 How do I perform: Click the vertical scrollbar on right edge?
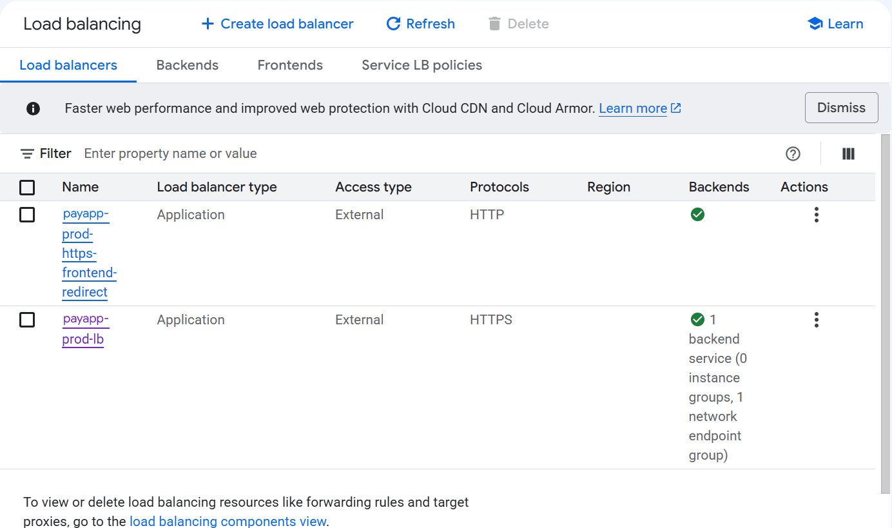tap(886, 313)
